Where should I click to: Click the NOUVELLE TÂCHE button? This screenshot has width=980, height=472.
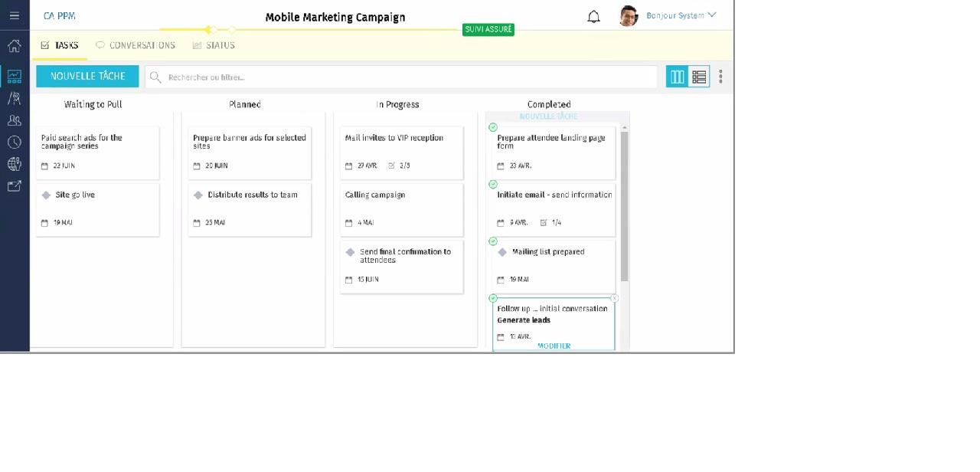87,76
